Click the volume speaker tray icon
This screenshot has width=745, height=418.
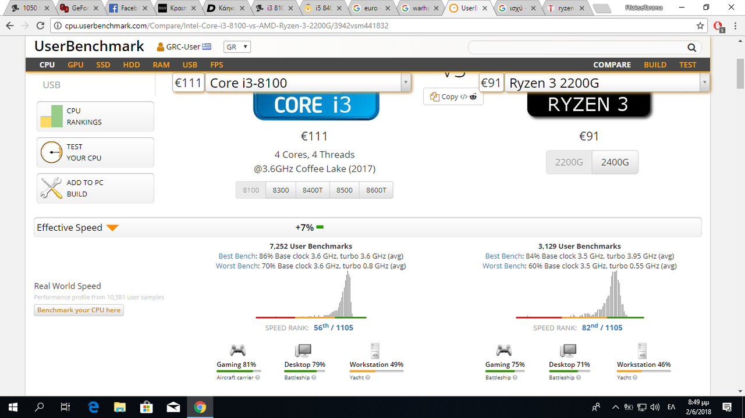pyautogui.click(x=655, y=407)
